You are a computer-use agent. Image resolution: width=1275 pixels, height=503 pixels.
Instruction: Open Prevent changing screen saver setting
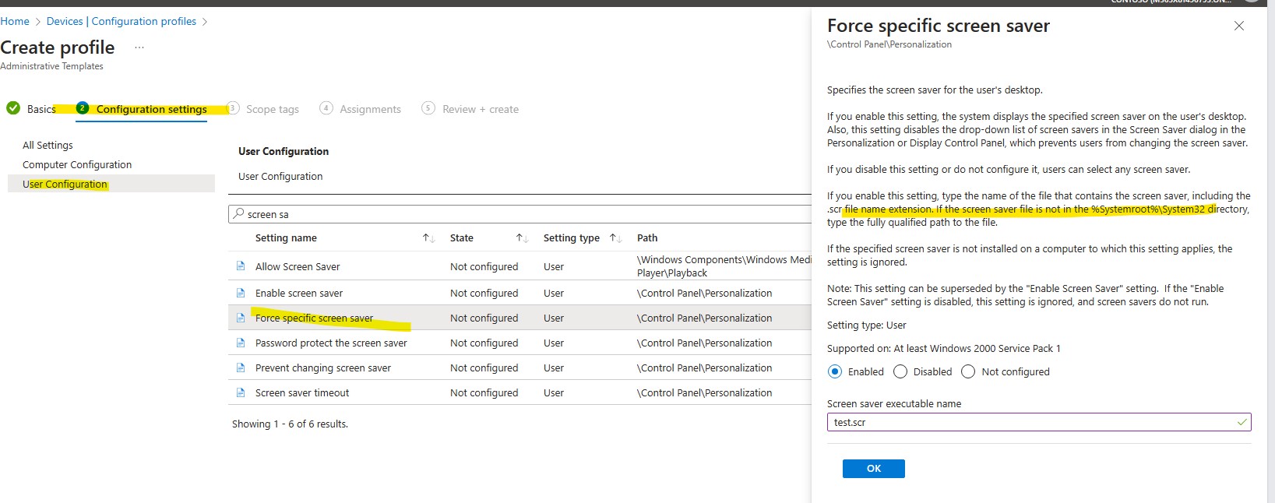[x=323, y=368]
